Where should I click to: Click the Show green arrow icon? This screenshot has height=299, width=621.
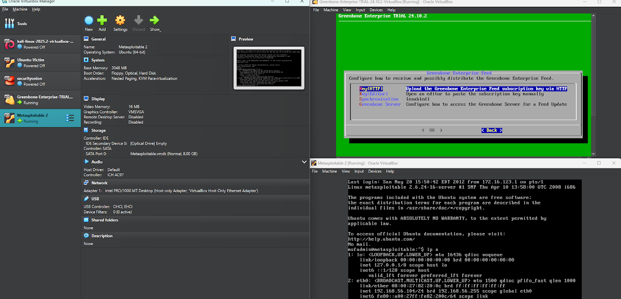click(x=154, y=20)
